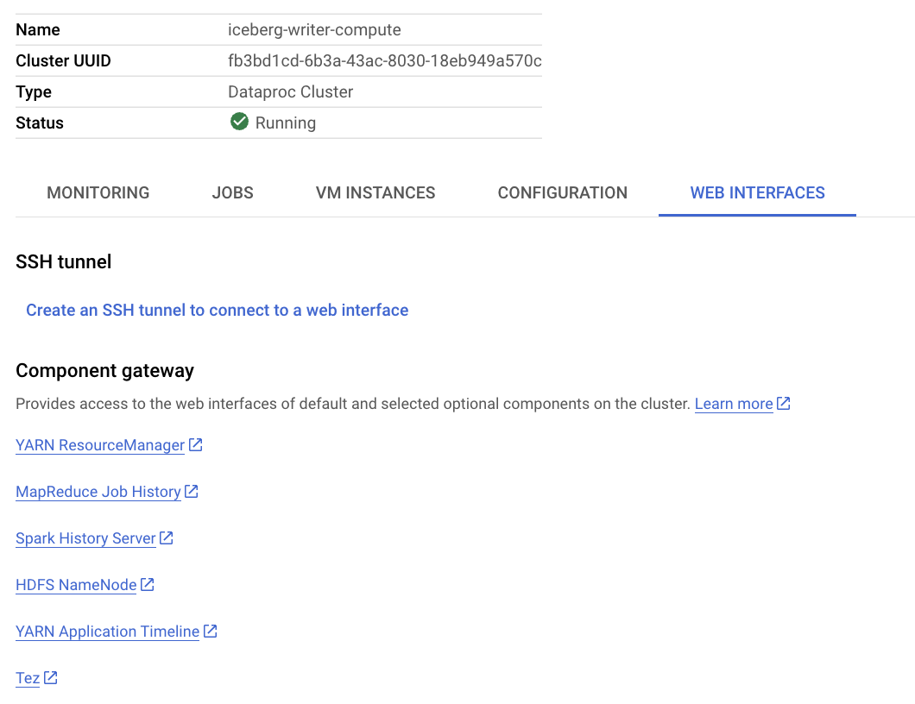
Task: Go to the Configuration tab
Action: [x=563, y=193]
